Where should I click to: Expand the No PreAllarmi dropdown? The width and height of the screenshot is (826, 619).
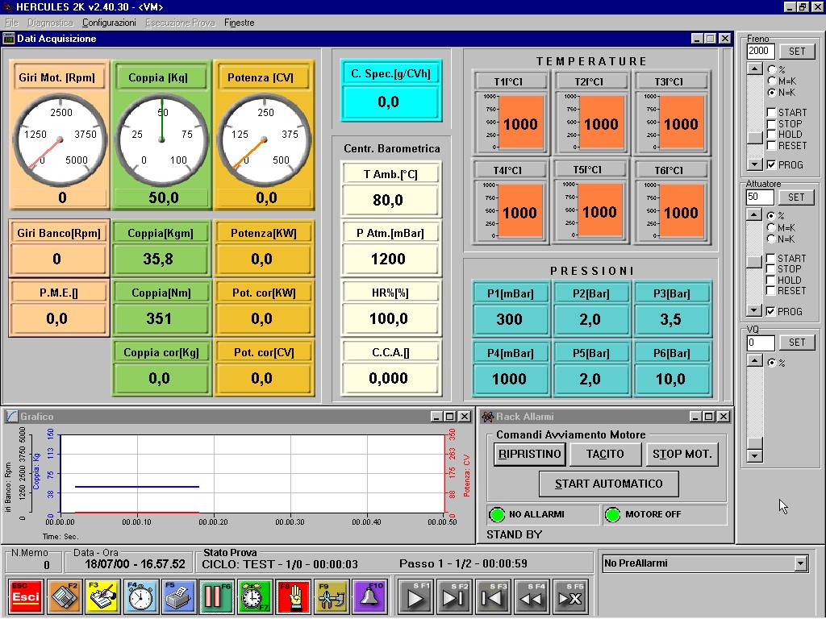click(x=800, y=563)
